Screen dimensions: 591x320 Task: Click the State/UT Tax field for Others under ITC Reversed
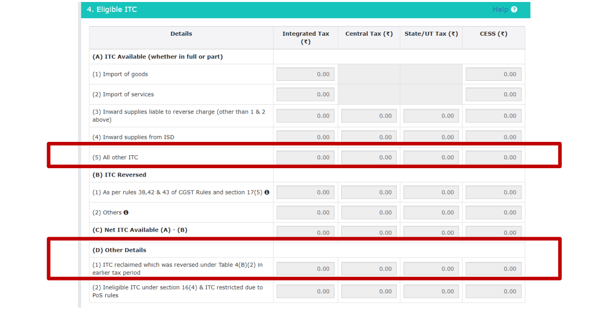pyautogui.click(x=430, y=212)
